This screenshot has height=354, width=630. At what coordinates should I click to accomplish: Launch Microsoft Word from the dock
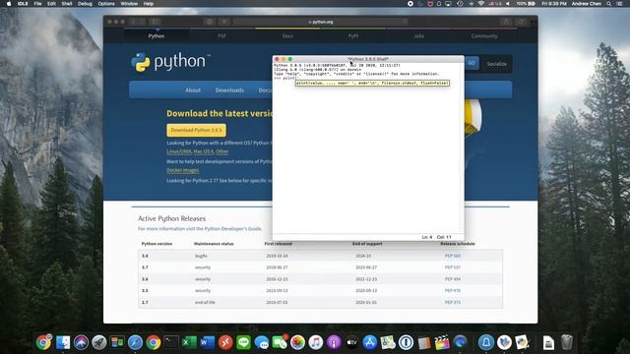pyautogui.click(x=208, y=342)
